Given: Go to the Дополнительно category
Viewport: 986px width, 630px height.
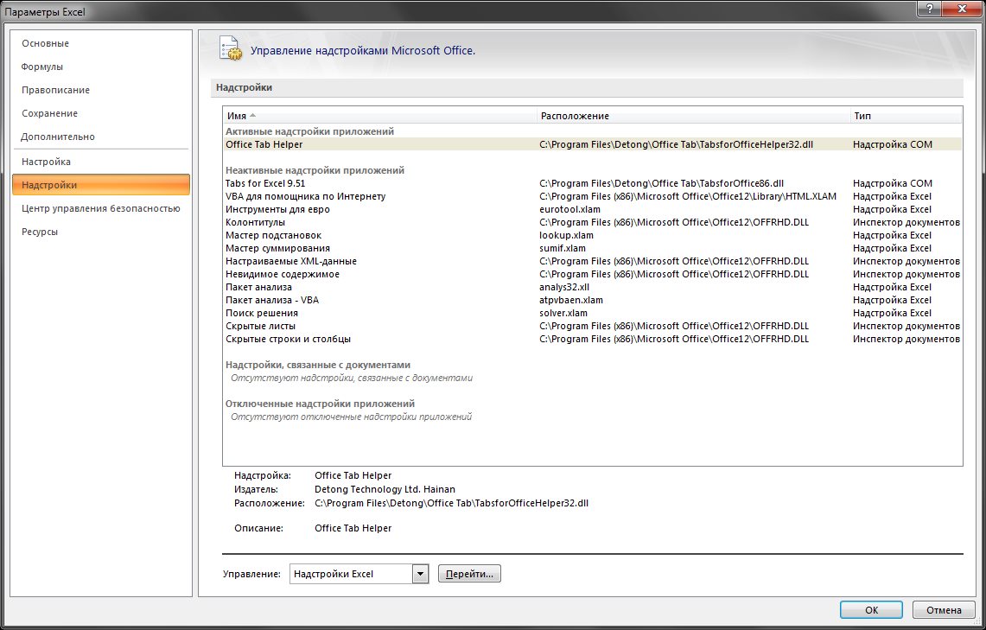Looking at the screenshot, I should (58, 137).
